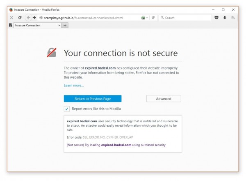This screenshot has width=246, height=181.
Task: Click Try loading expired.badssl.com using outdated security
Action: point(116,145)
